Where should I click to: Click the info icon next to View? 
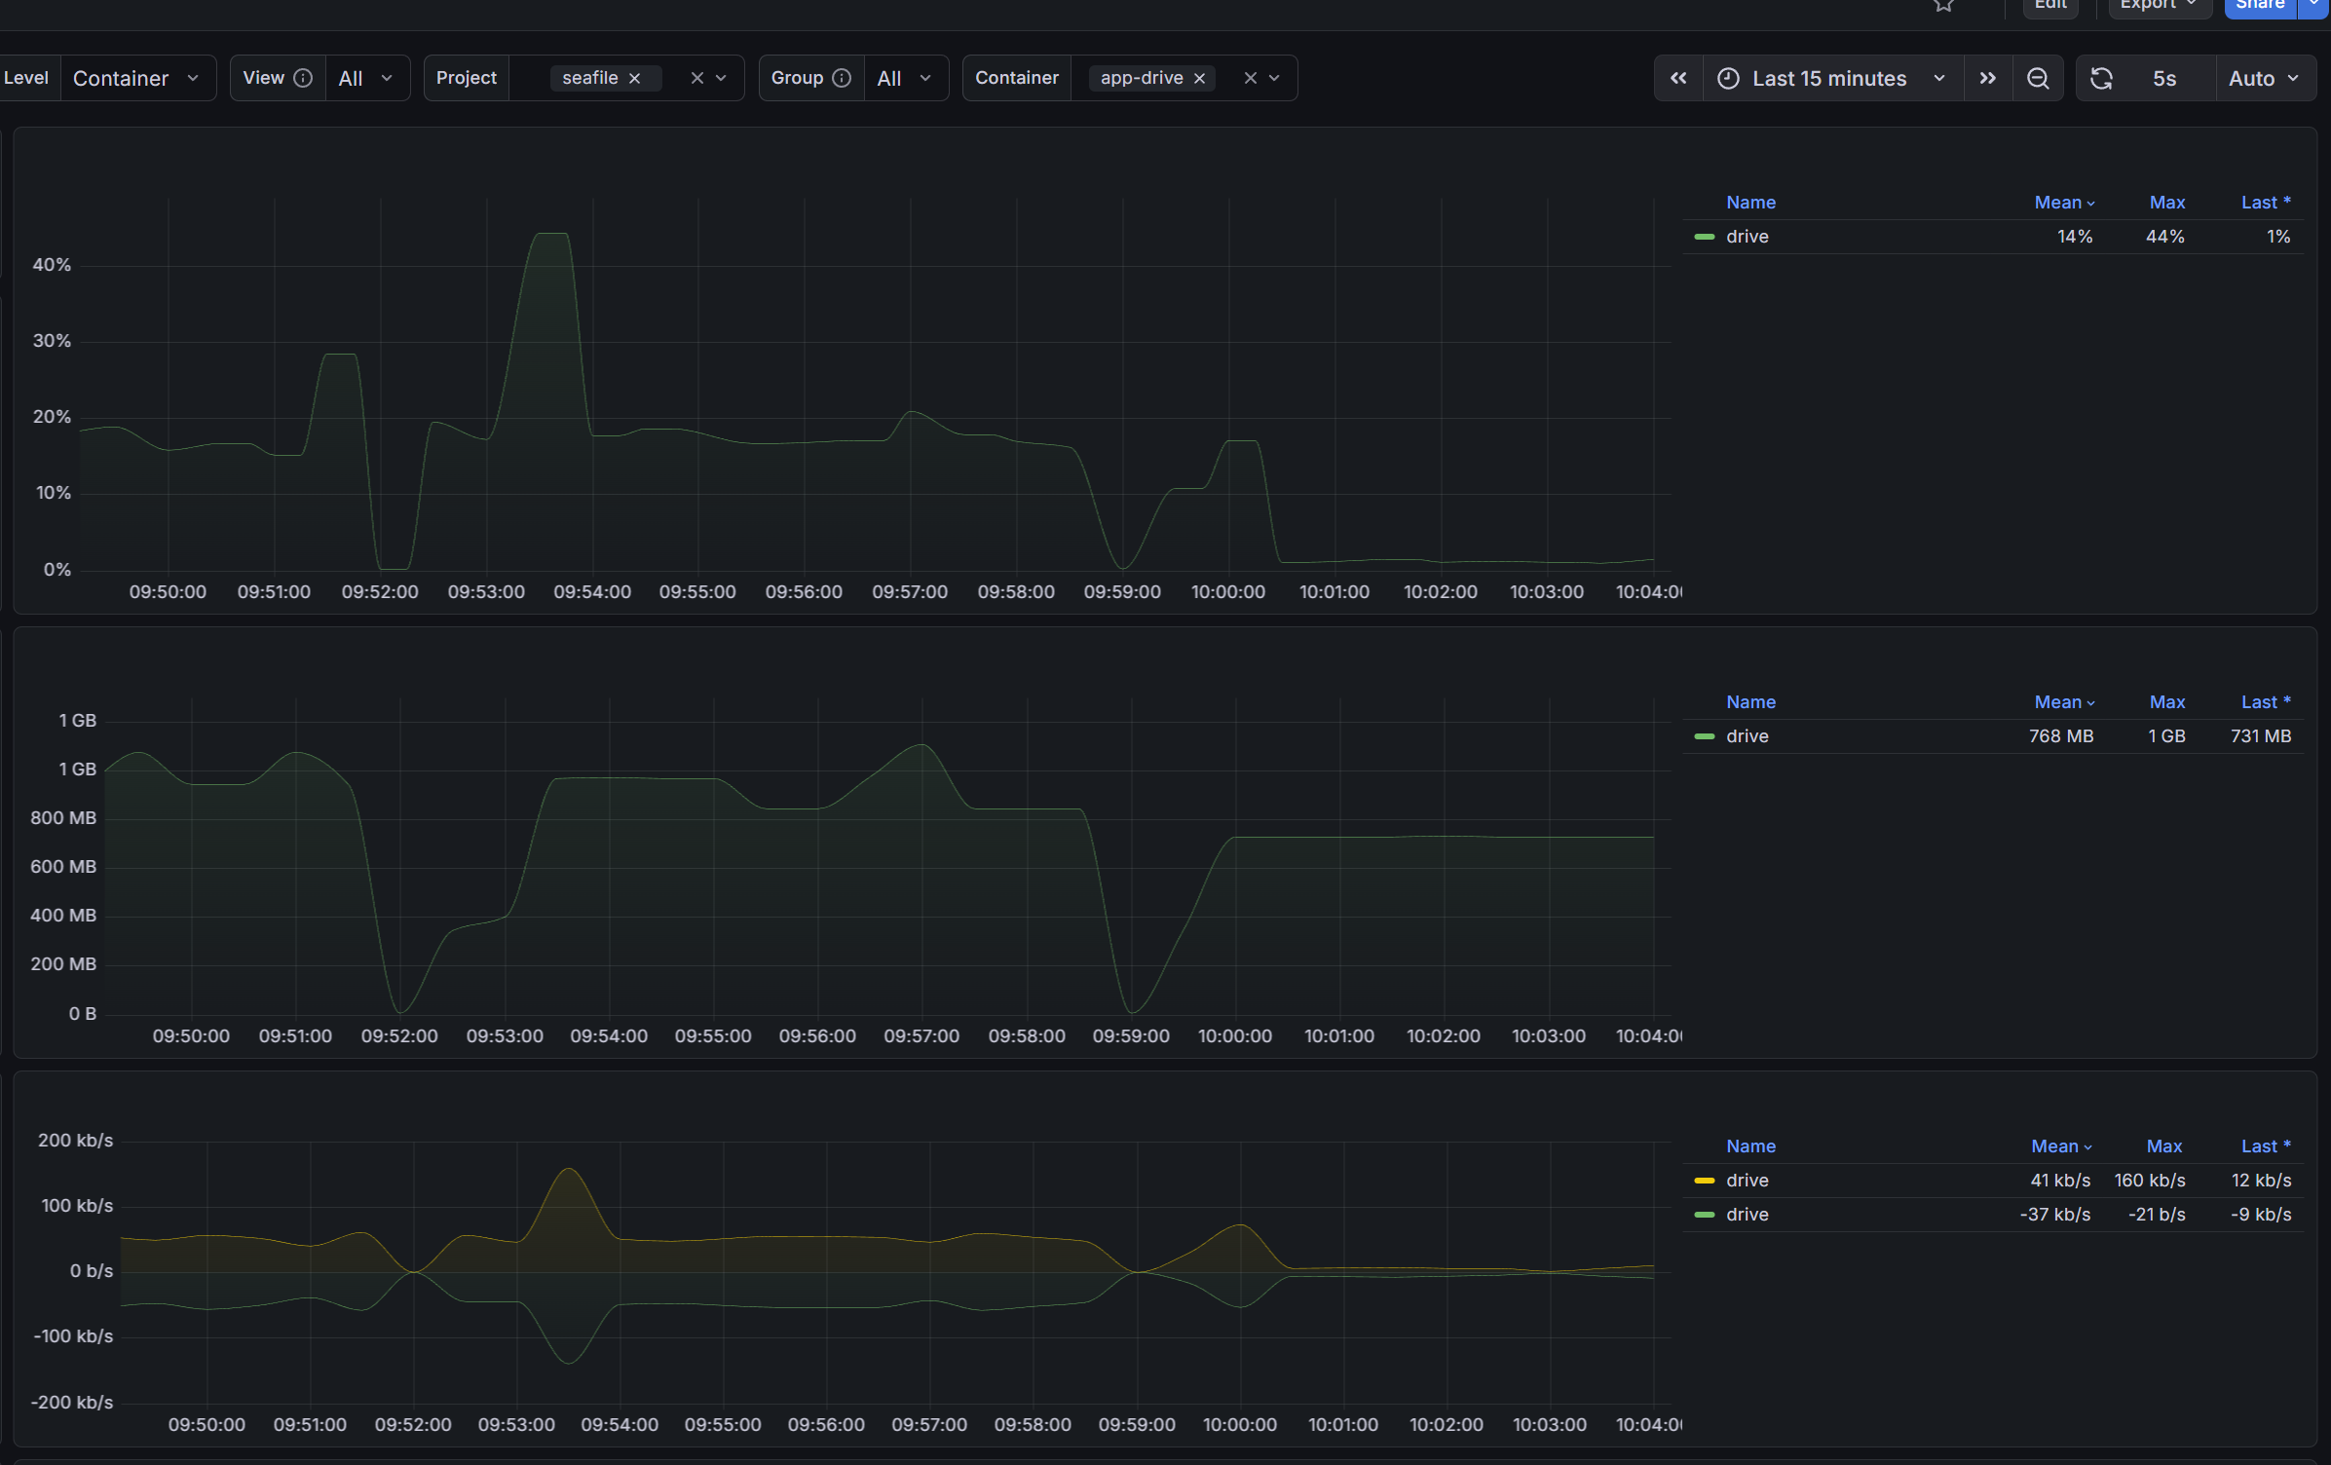click(x=303, y=78)
